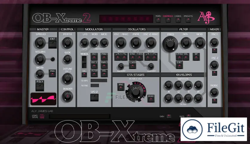Toggle the Mixer OSC 2 on/off button
Image resolution: width=250 pixels, height=144 pixels.
pos(214,73)
